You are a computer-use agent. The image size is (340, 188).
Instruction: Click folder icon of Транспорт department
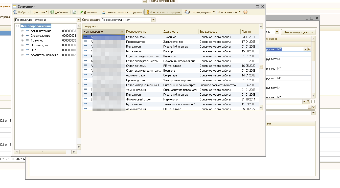27,40
